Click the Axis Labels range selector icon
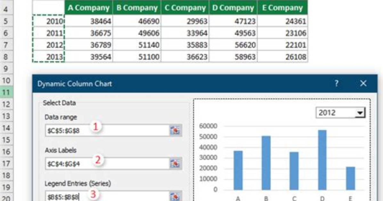This screenshot has width=383, height=201. tap(175, 163)
